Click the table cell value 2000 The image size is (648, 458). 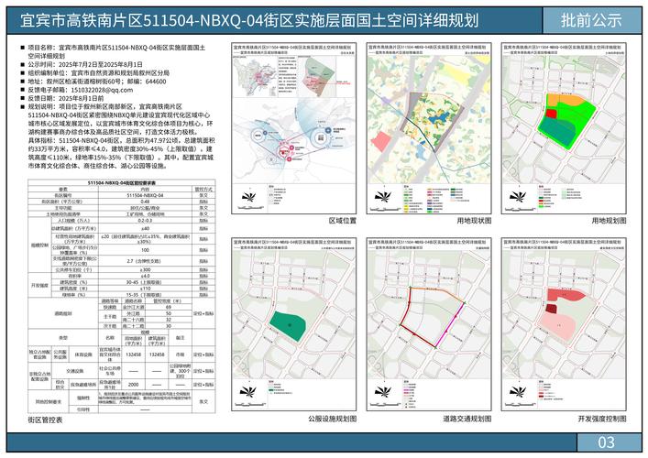(x=133, y=385)
